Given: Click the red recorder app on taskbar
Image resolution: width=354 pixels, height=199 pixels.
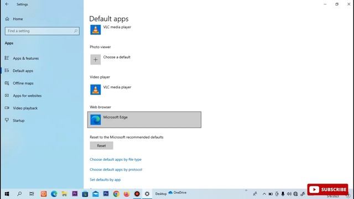Looking at the screenshot, I should pos(137,194).
